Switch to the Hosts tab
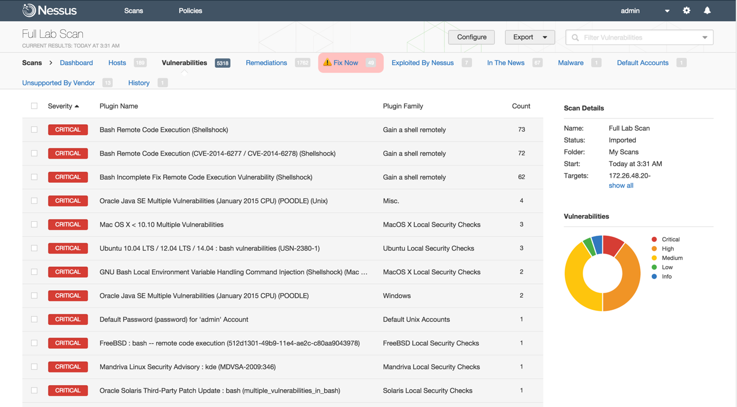Screen dimensions: 737x407 pyautogui.click(x=117, y=63)
